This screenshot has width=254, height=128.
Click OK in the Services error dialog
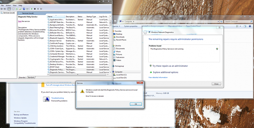tap(136, 104)
